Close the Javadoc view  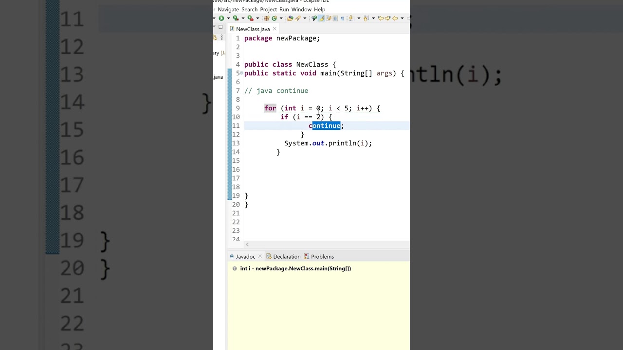click(x=260, y=256)
